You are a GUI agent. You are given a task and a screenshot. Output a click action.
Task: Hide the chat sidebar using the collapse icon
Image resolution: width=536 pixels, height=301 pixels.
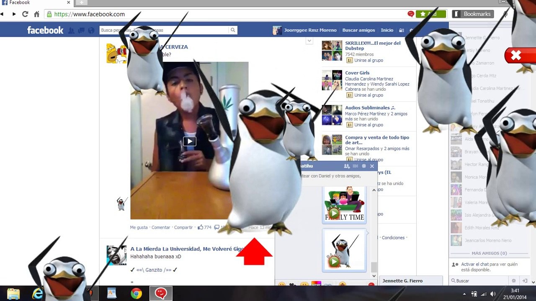click(524, 281)
